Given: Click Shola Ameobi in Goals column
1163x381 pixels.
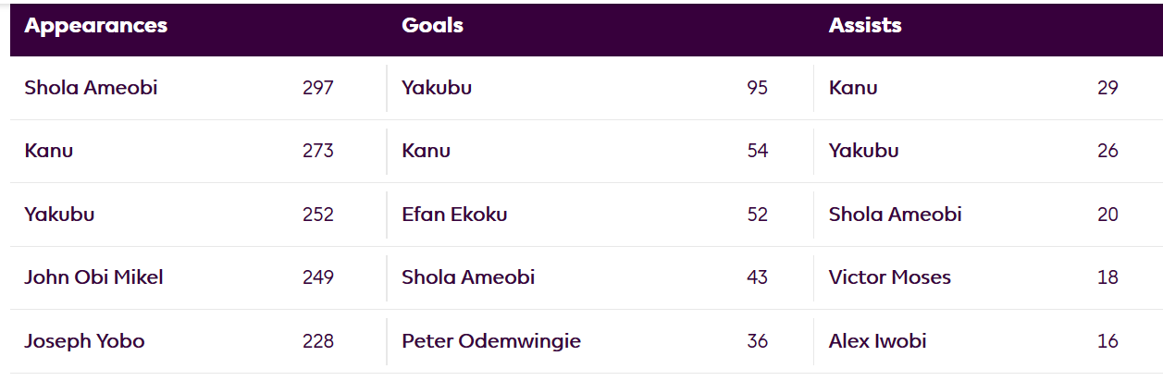Looking at the screenshot, I should coord(468,277).
